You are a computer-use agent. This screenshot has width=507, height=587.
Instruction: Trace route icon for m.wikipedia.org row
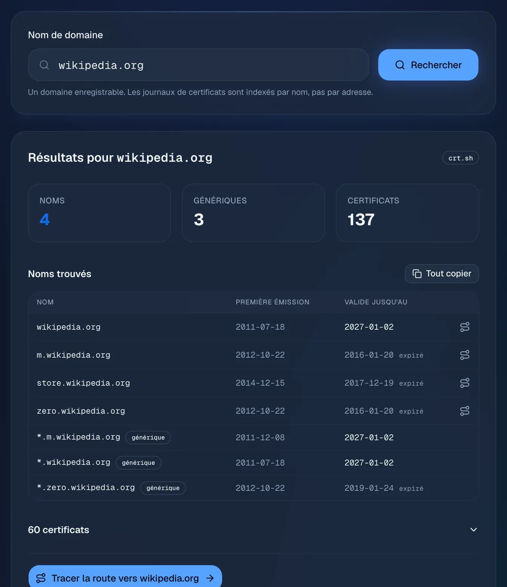[465, 355]
